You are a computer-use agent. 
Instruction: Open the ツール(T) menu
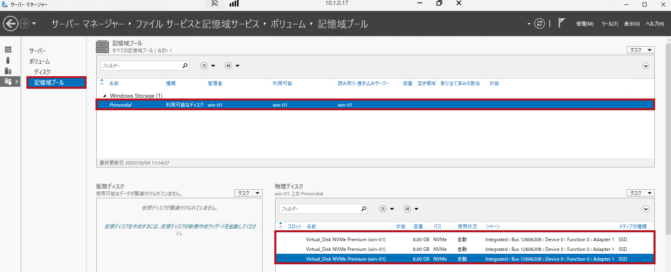(x=610, y=24)
